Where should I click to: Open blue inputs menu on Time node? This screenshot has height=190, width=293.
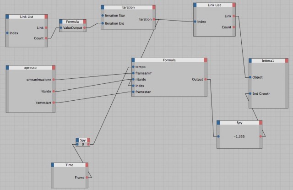coord(53,165)
